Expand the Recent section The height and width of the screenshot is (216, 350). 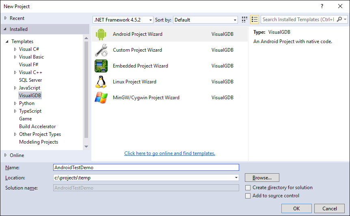(6, 18)
